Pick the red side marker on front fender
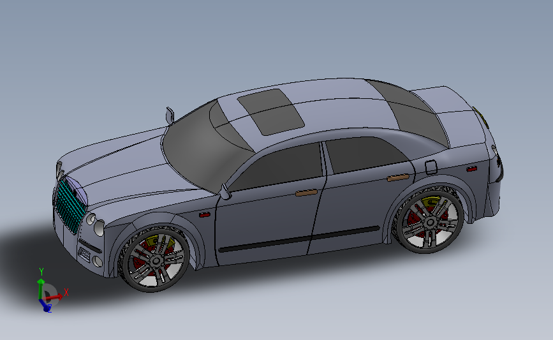Screen dimensions: 553x340 pyautogui.click(x=205, y=214)
